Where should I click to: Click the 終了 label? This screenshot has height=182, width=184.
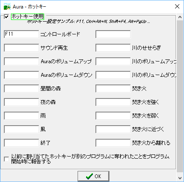click(45, 143)
